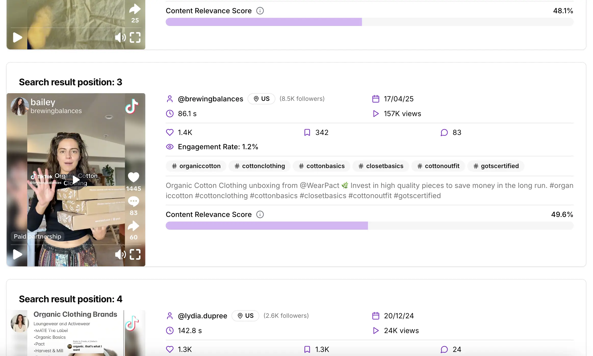Screen dimensions: 593x356
Task: Select the #organiccotton hashtag chip
Action: (x=196, y=166)
